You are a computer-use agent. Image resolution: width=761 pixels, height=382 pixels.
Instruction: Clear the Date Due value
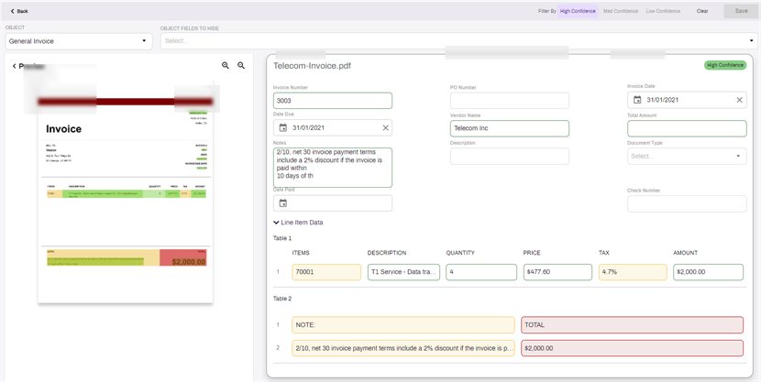pyautogui.click(x=385, y=128)
